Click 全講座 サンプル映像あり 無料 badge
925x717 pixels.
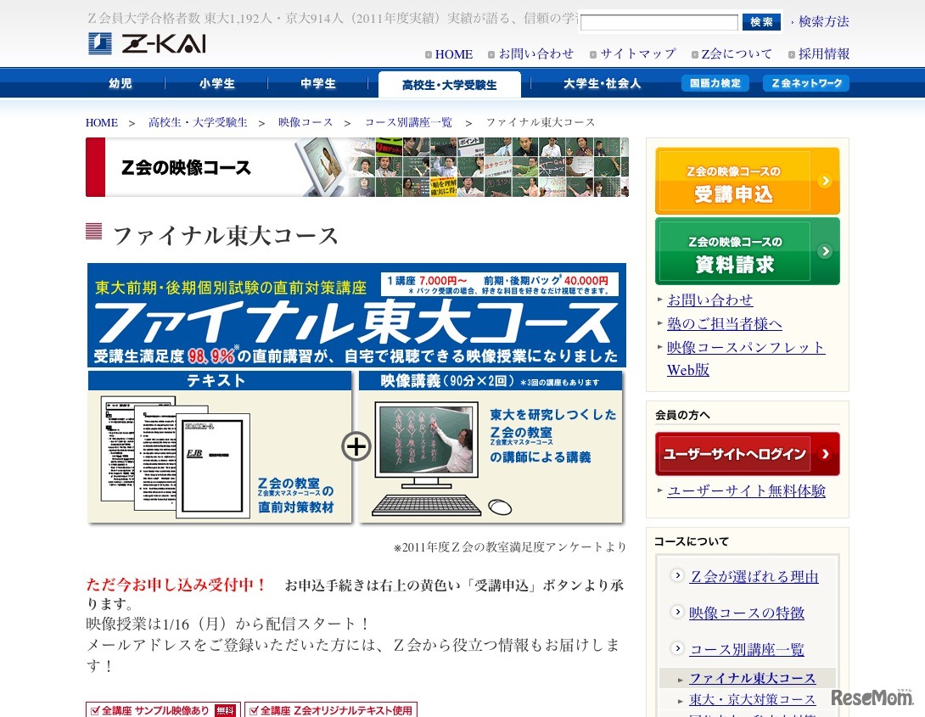click(164, 710)
